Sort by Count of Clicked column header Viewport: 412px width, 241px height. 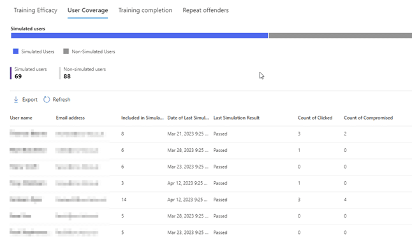point(315,118)
